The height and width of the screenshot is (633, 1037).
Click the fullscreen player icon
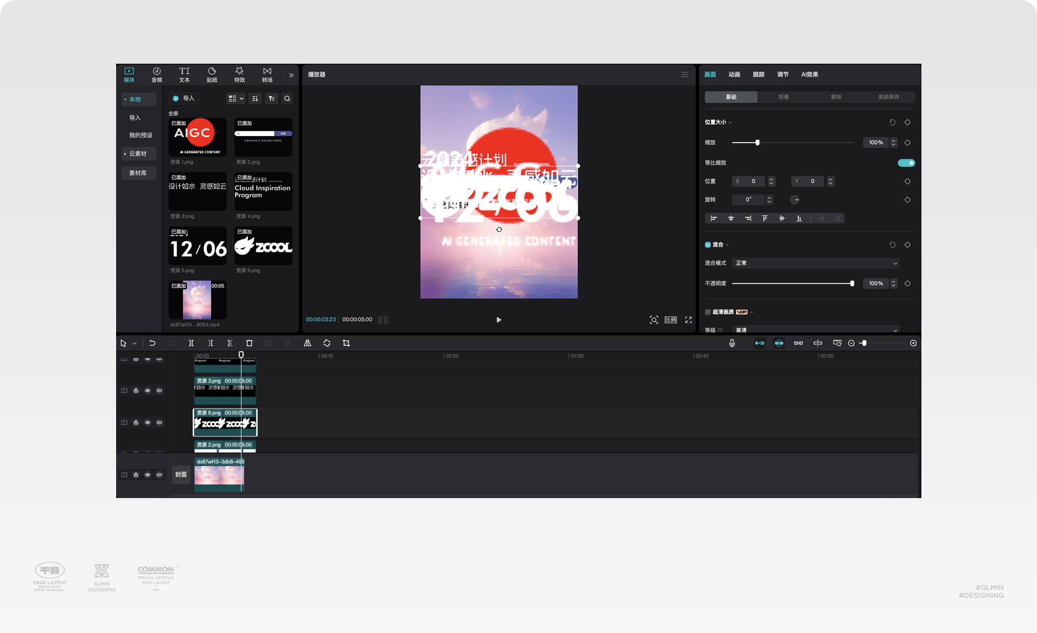(689, 320)
